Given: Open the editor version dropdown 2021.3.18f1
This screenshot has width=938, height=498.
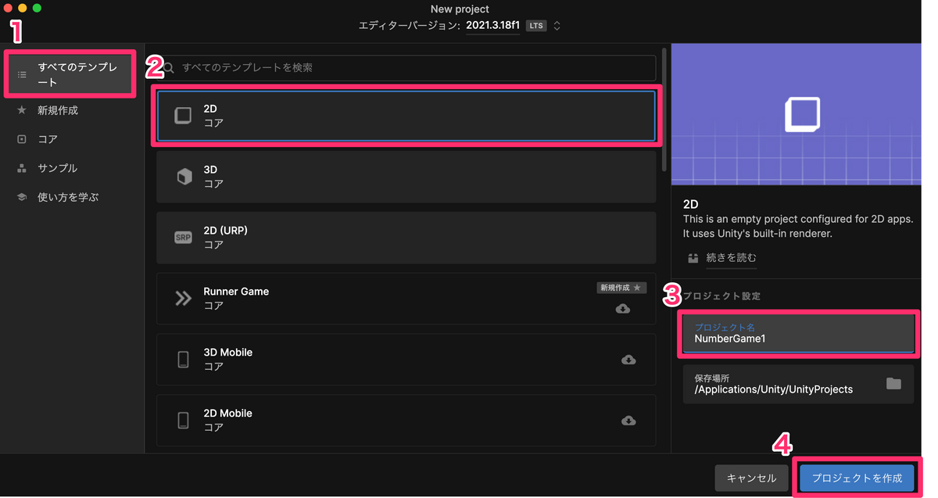Looking at the screenshot, I should pos(492,25).
